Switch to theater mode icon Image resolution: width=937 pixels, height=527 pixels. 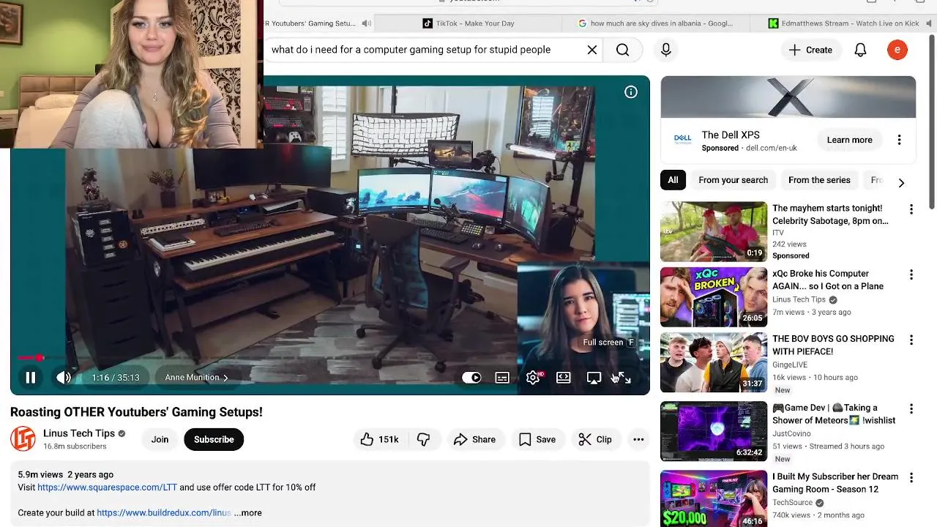[x=563, y=378]
